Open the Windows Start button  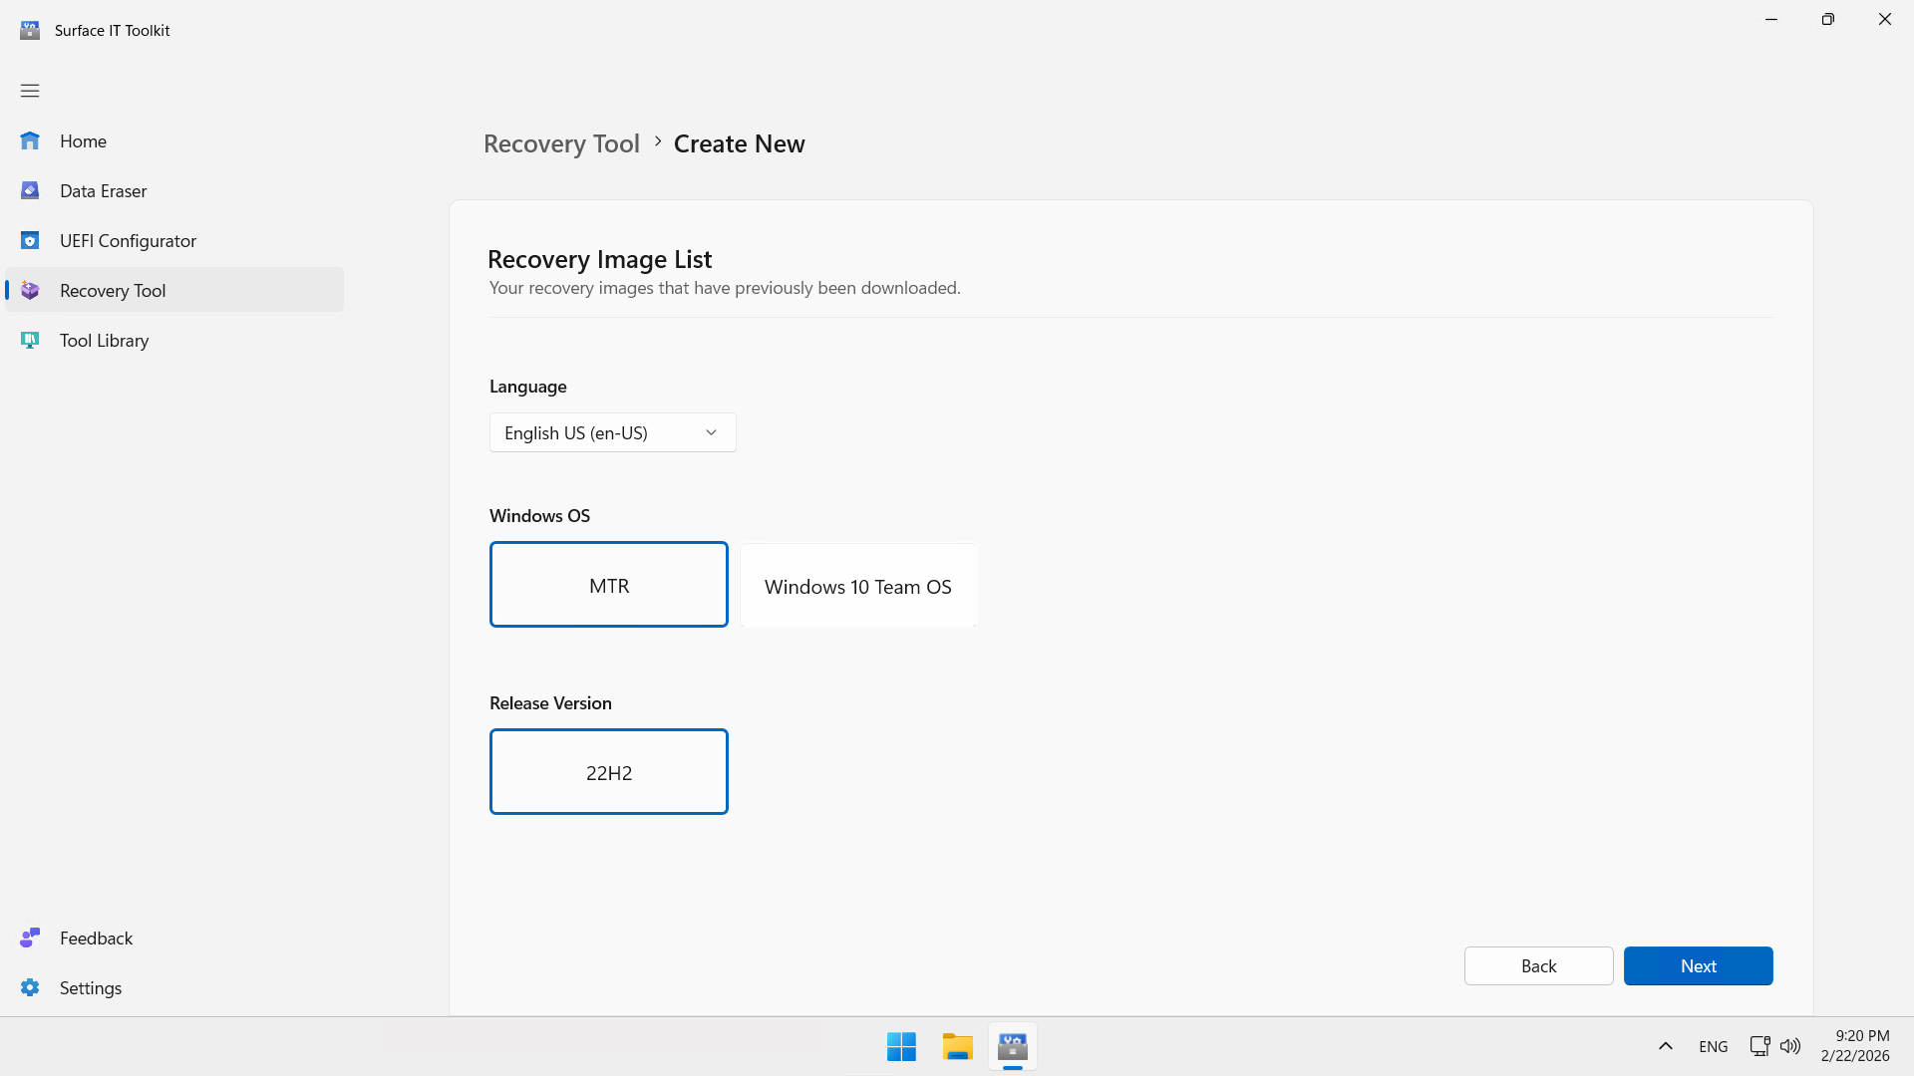click(901, 1046)
